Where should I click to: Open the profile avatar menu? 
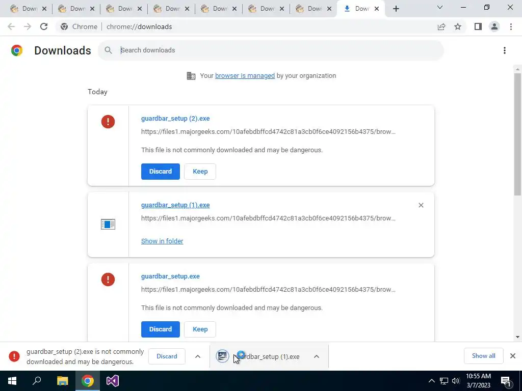coord(494,26)
